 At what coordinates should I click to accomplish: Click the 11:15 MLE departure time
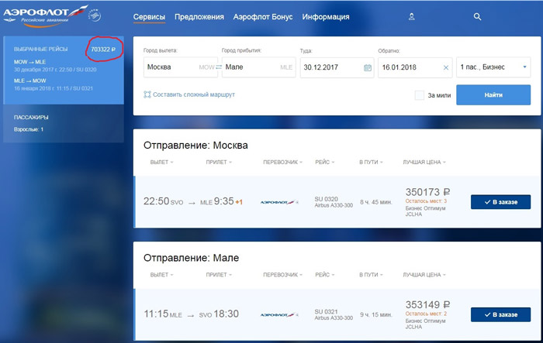[163, 314]
